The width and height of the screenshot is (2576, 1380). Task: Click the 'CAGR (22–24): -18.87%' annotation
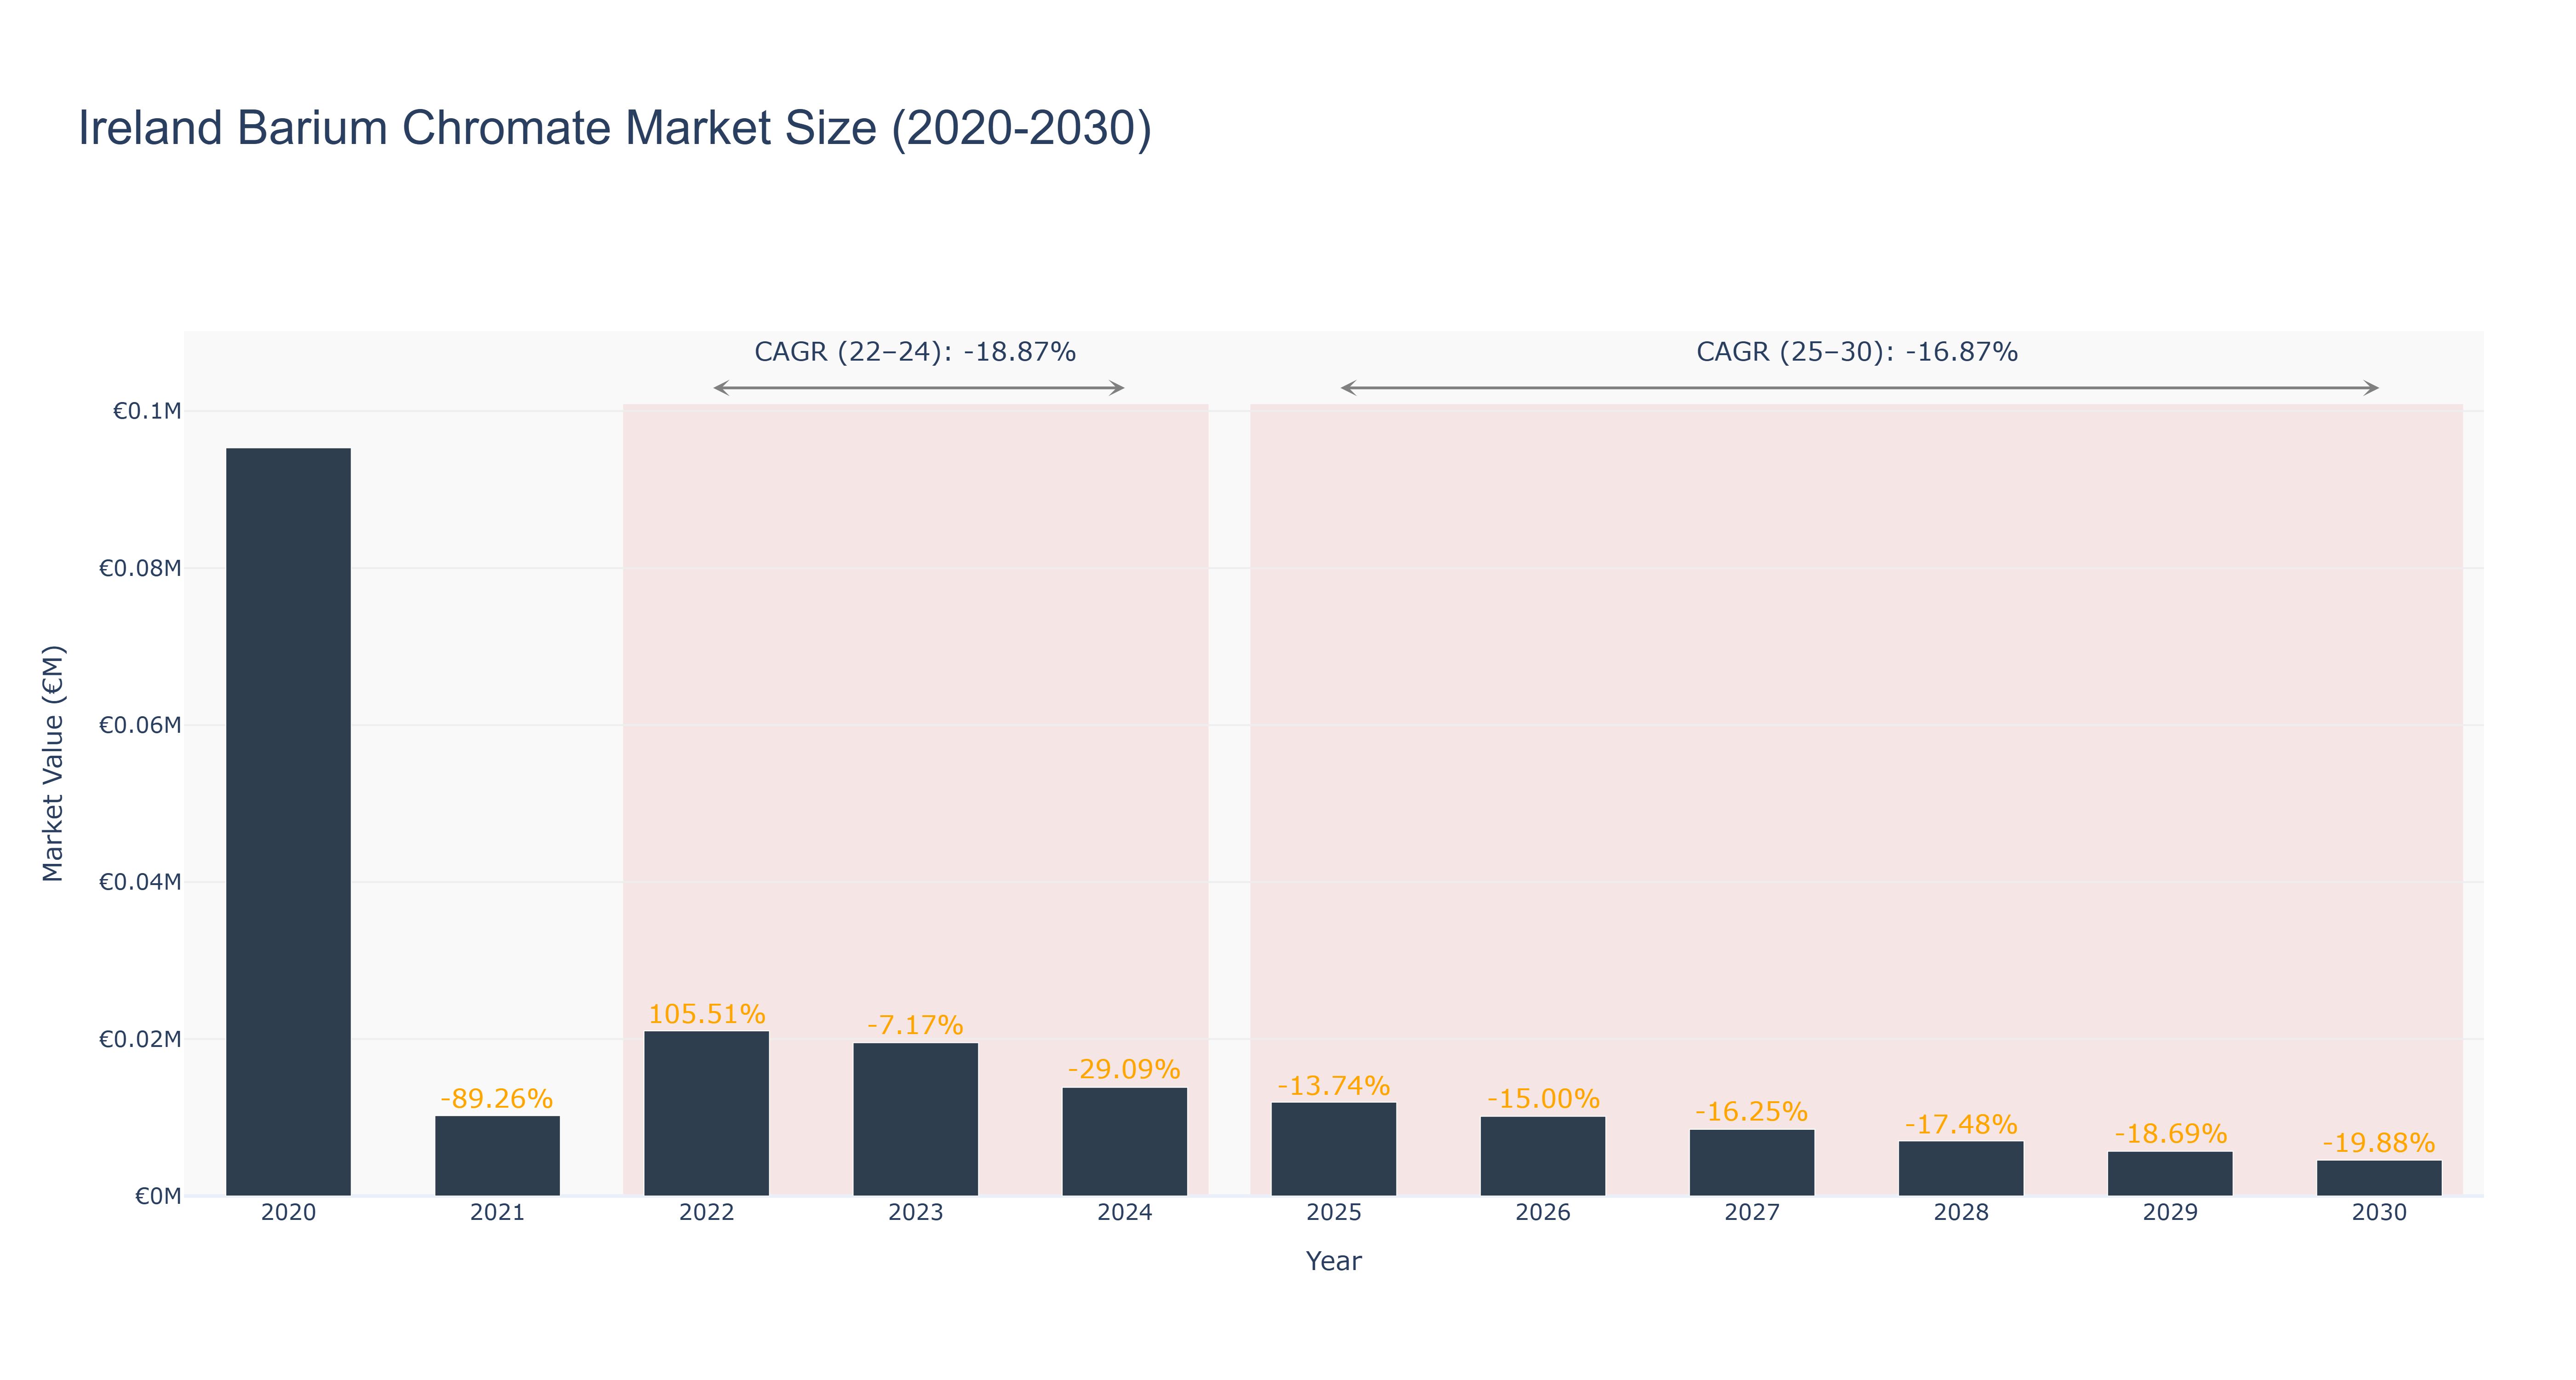pos(915,352)
